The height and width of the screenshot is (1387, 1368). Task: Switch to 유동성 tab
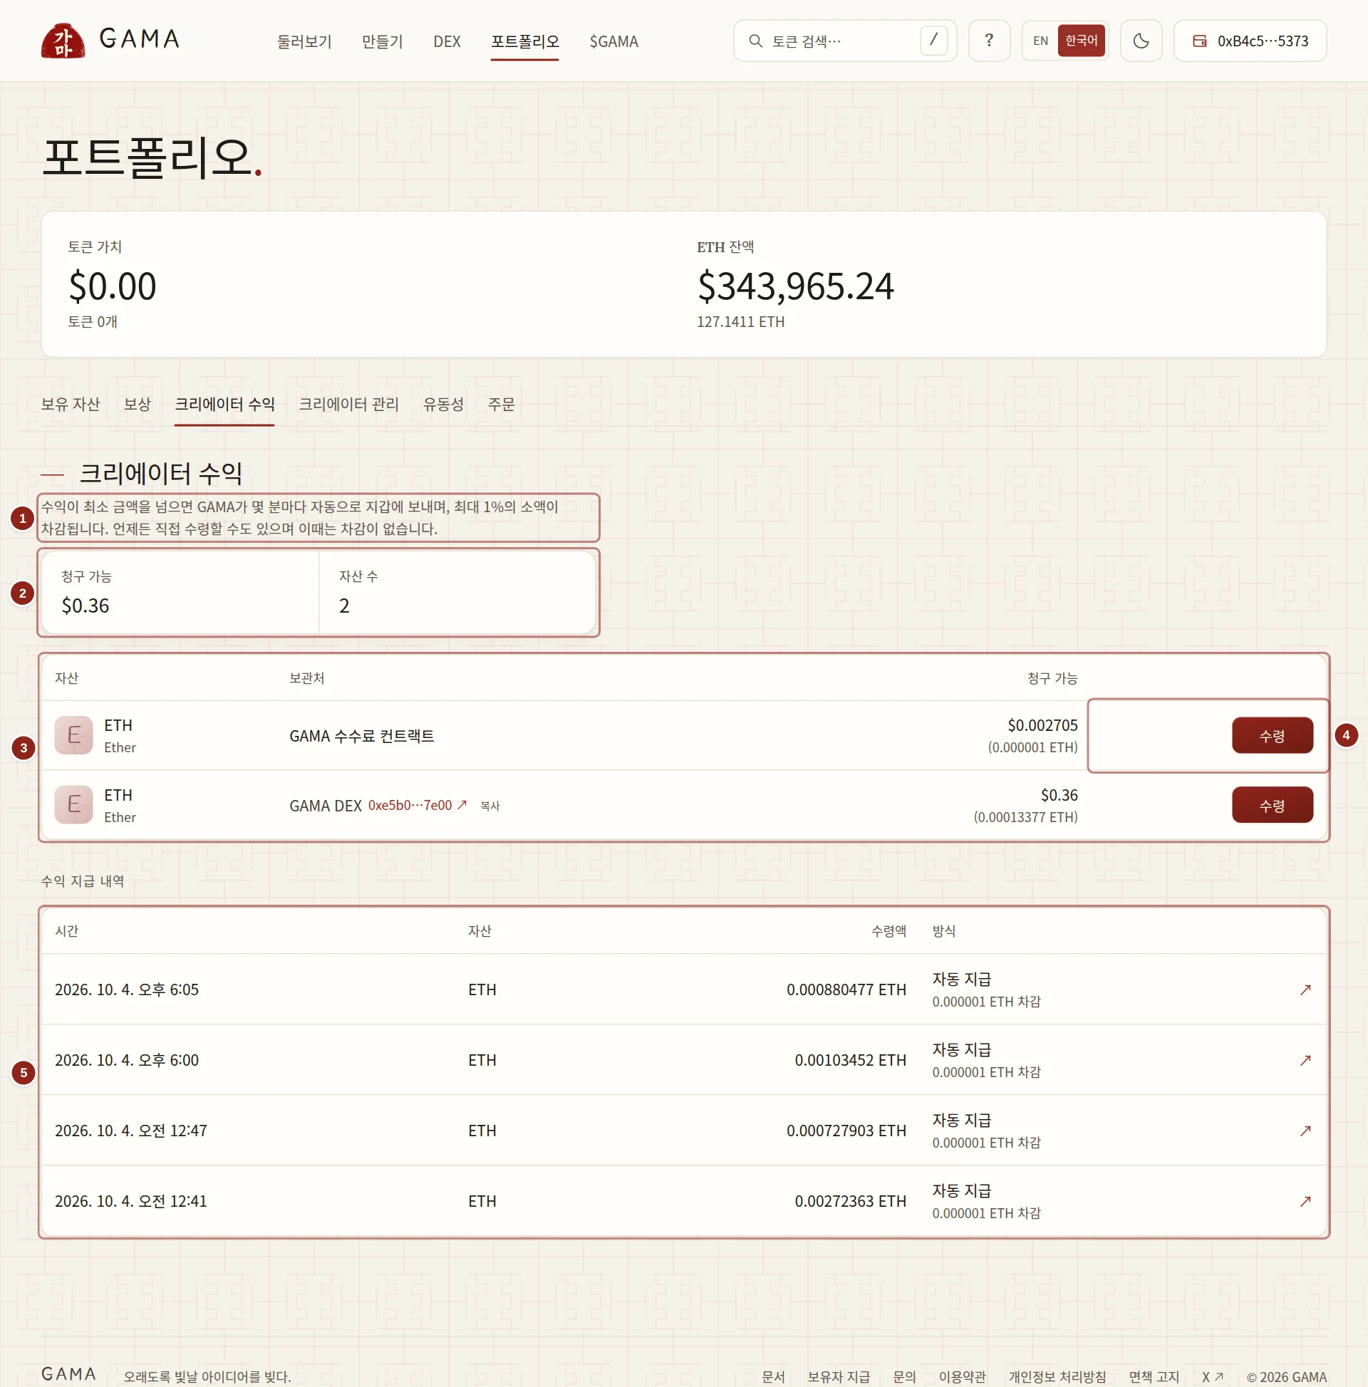[x=443, y=404]
